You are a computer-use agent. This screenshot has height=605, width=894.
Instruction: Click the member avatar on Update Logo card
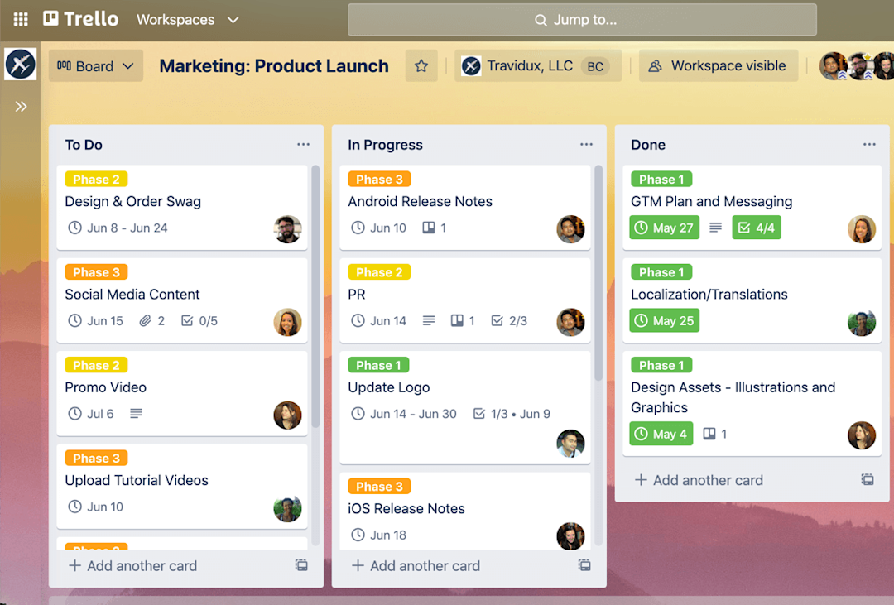[x=570, y=444]
